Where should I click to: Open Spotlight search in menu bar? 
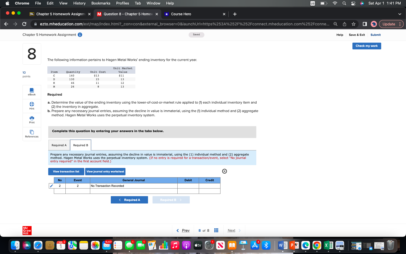pos(344,3)
